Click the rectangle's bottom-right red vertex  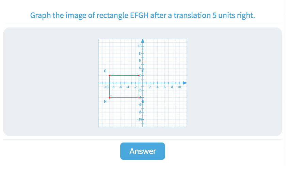coord(139,98)
